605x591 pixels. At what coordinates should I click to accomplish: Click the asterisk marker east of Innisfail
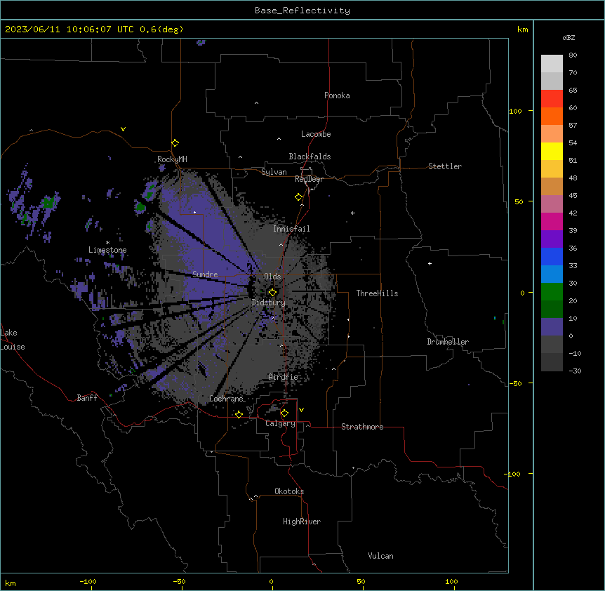pos(352,213)
